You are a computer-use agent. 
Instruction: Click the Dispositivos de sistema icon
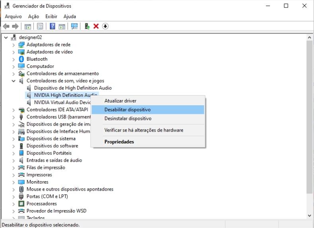point(21,139)
